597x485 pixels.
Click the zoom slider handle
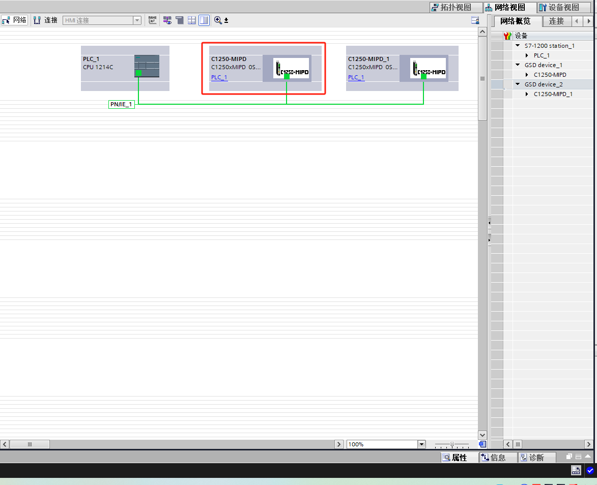click(452, 444)
